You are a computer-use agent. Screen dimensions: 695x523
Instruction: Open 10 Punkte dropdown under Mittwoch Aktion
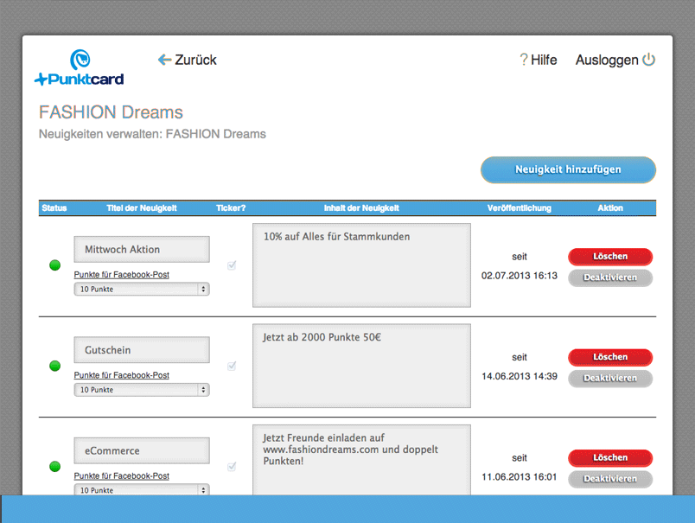[x=142, y=289]
